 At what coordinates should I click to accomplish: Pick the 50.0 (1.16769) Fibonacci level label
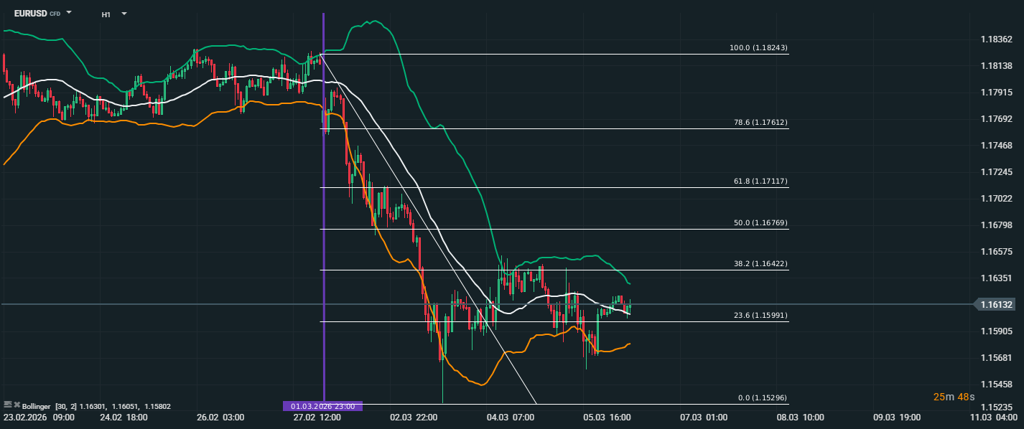760,223
